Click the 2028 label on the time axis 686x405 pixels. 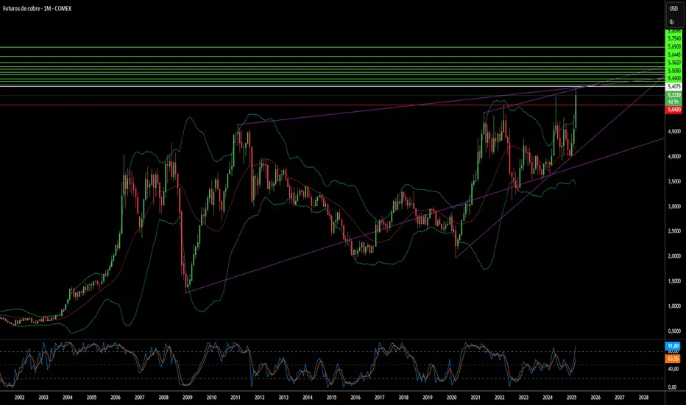point(643,398)
